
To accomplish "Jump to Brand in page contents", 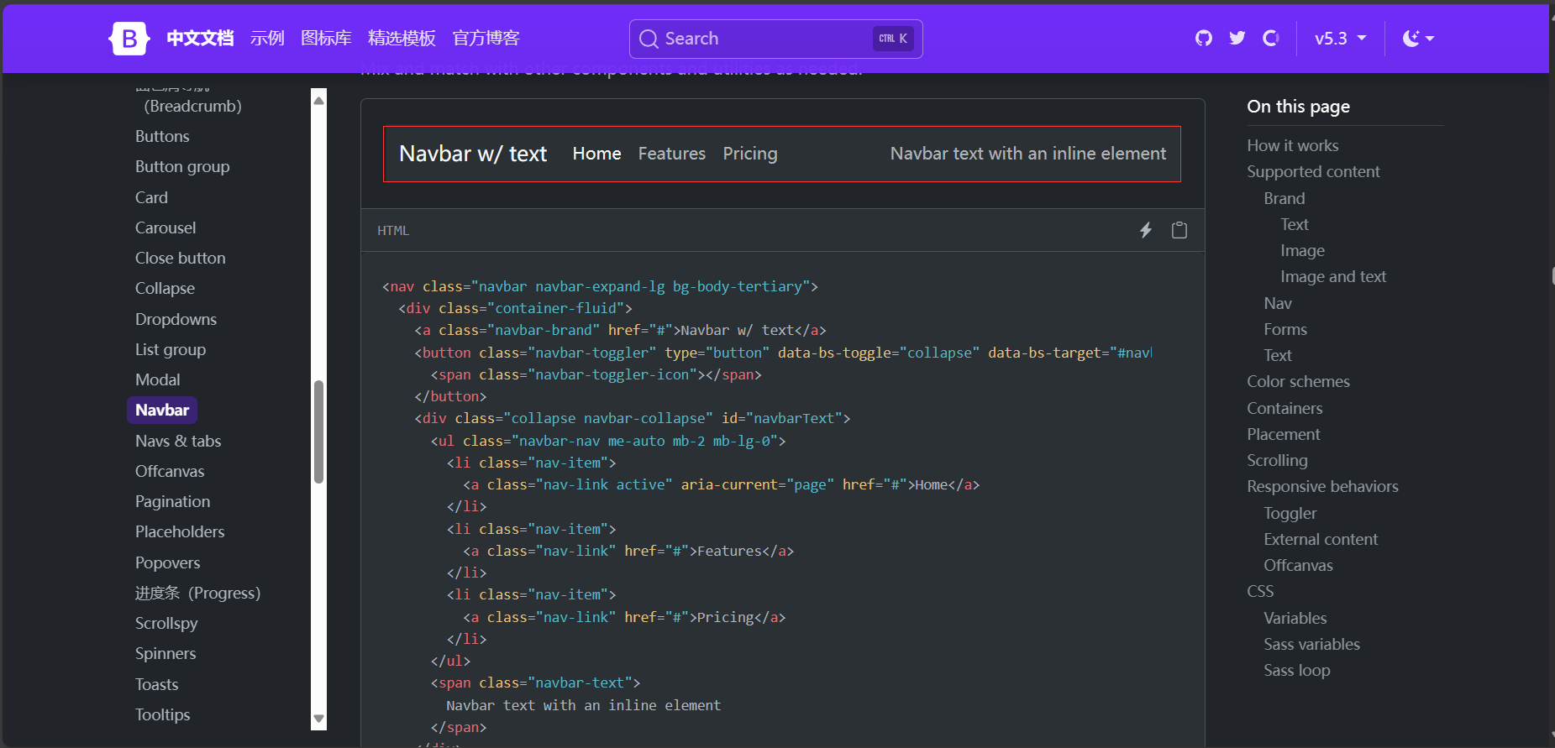I will click(1284, 198).
